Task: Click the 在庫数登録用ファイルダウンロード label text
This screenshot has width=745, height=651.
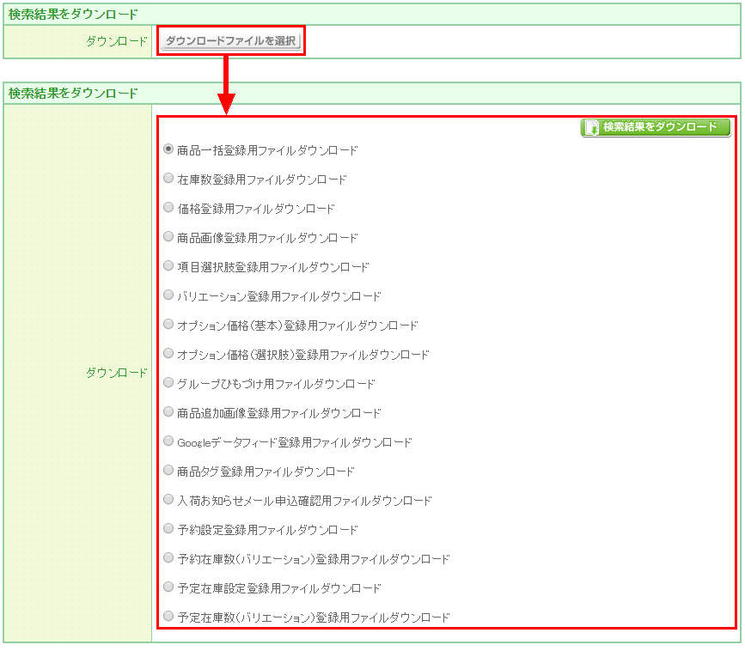Action: 262,180
